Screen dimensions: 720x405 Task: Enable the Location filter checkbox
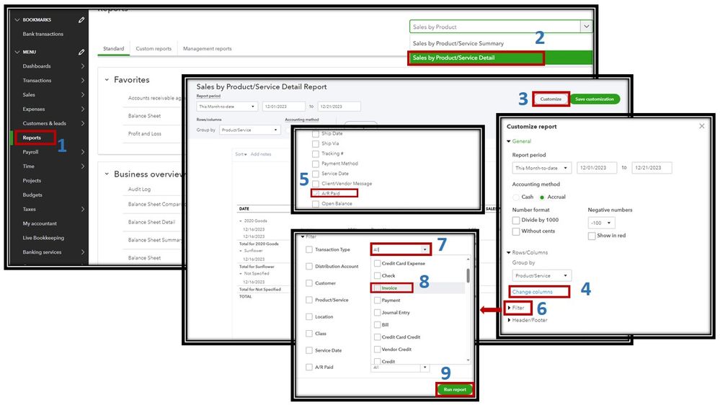(309, 317)
